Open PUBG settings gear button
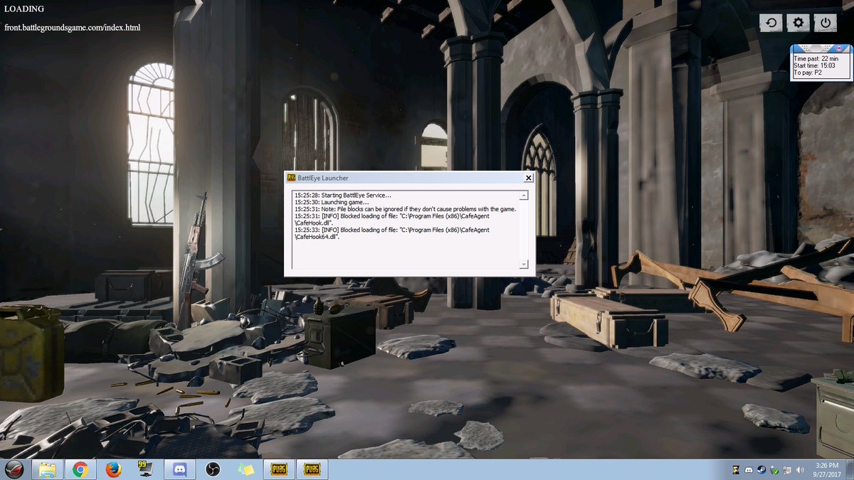The image size is (854, 480). pos(798,23)
